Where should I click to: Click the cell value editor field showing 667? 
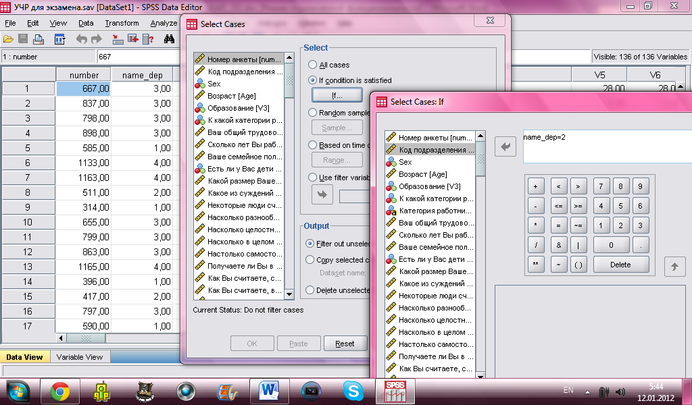pos(138,57)
